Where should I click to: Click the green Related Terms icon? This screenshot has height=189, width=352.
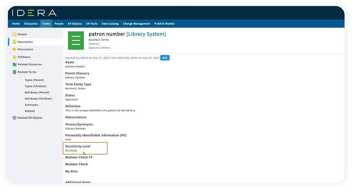(14, 72)
